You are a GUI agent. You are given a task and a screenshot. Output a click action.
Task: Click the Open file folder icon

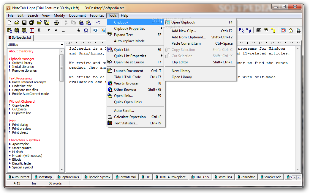(x=17, y=23)
